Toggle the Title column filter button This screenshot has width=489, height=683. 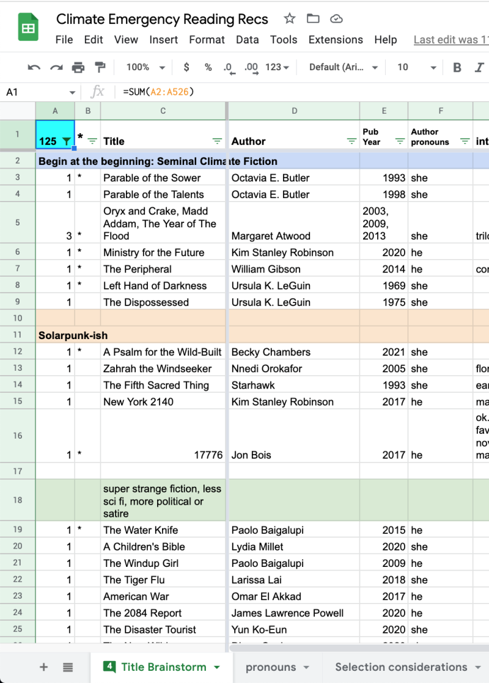pos(218,141)
